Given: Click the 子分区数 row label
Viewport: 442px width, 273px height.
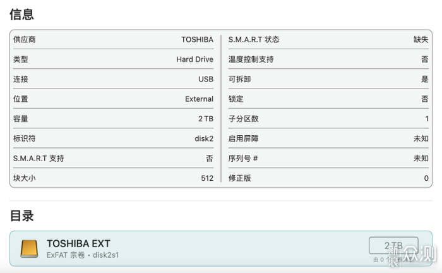Looking at the screenshot, I should tap(243, 119).
